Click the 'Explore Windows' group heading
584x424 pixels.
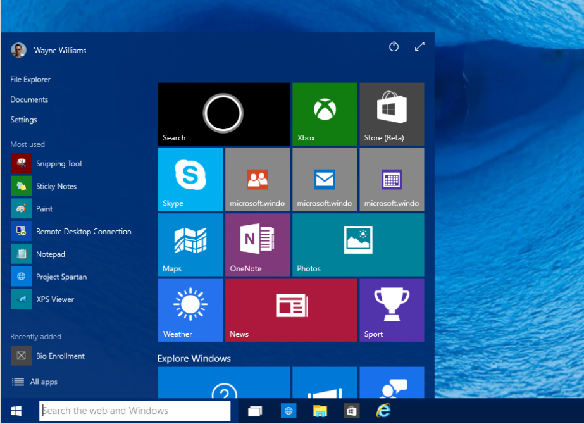coord(194,358)
